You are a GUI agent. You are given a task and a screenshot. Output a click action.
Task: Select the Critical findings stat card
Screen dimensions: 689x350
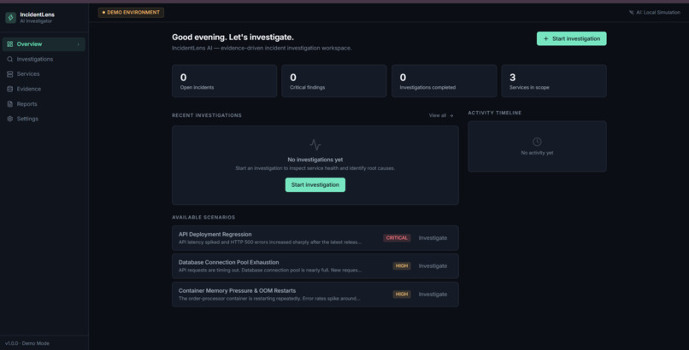[x=334, y=81]
